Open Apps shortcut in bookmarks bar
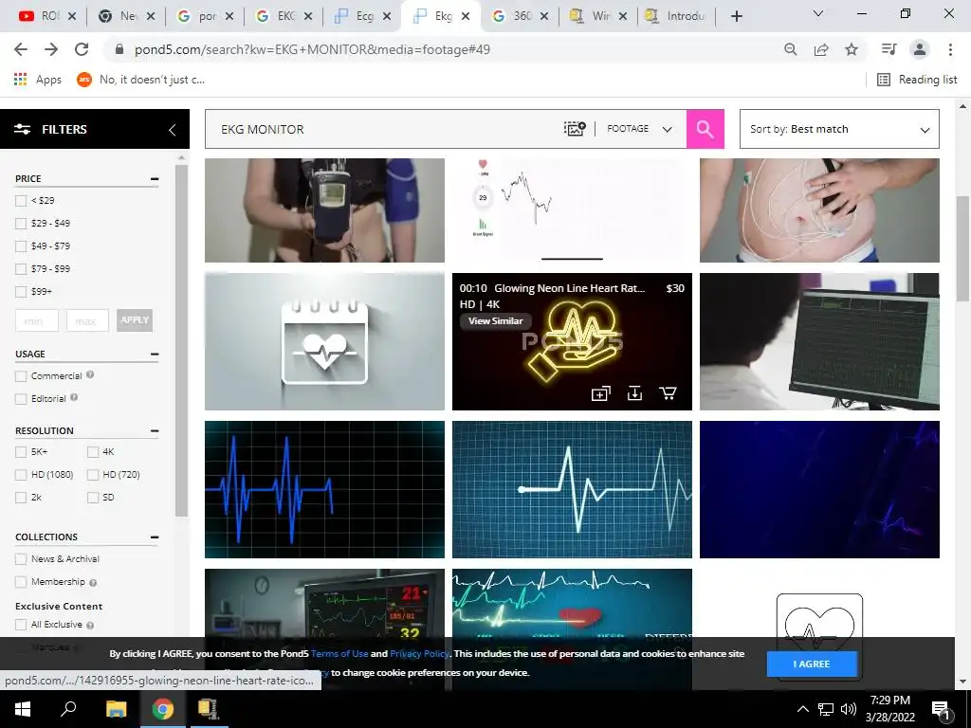971x728 pixels. (x=38, y=80)
